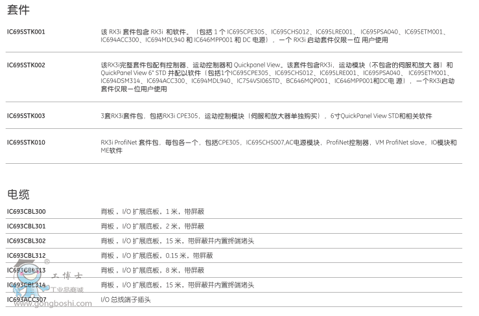This screenshot has height=316, width=479.
Task: Click the I/O 总线端子插头 description
Action: 128,299
